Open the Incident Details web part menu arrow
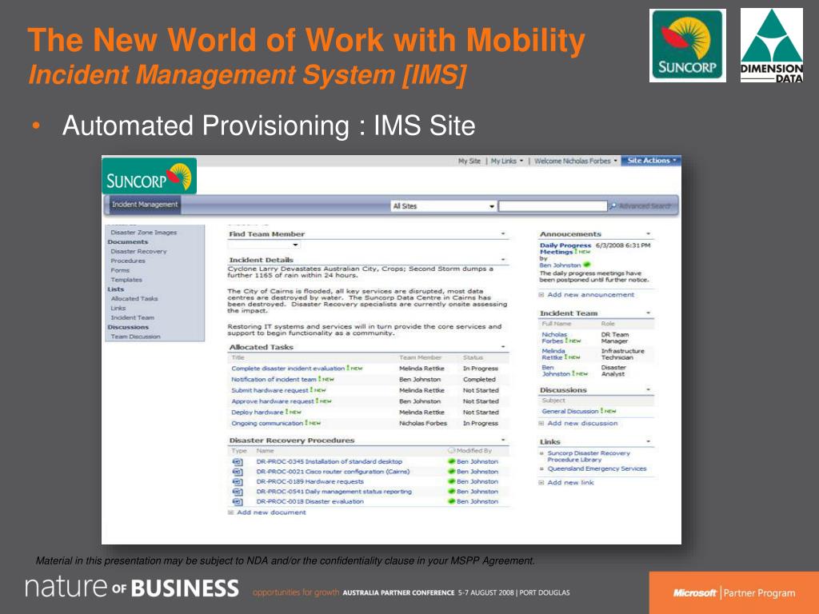 pos(503,260)
